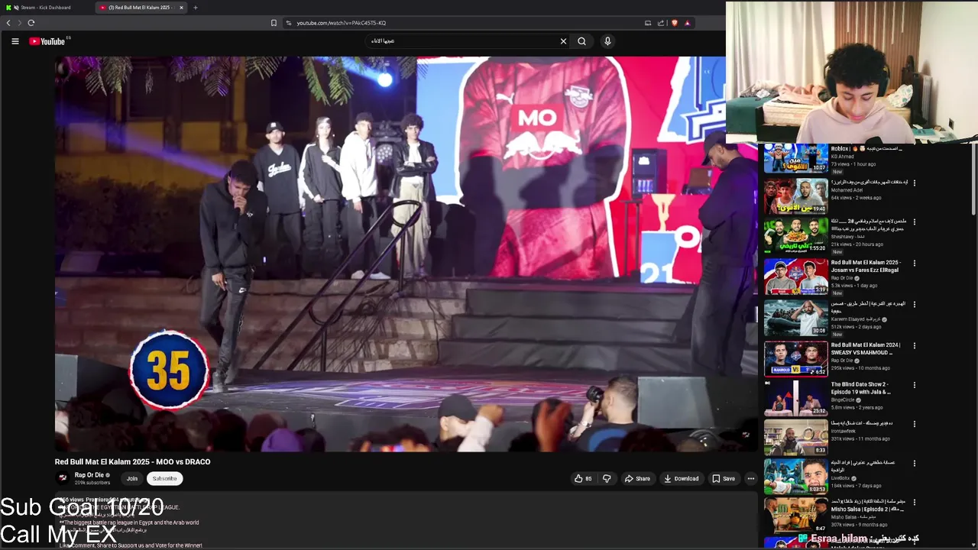Open the Roblox video thumbnail by KB Ahmad

pyautogui.click(x=795, y=158)
